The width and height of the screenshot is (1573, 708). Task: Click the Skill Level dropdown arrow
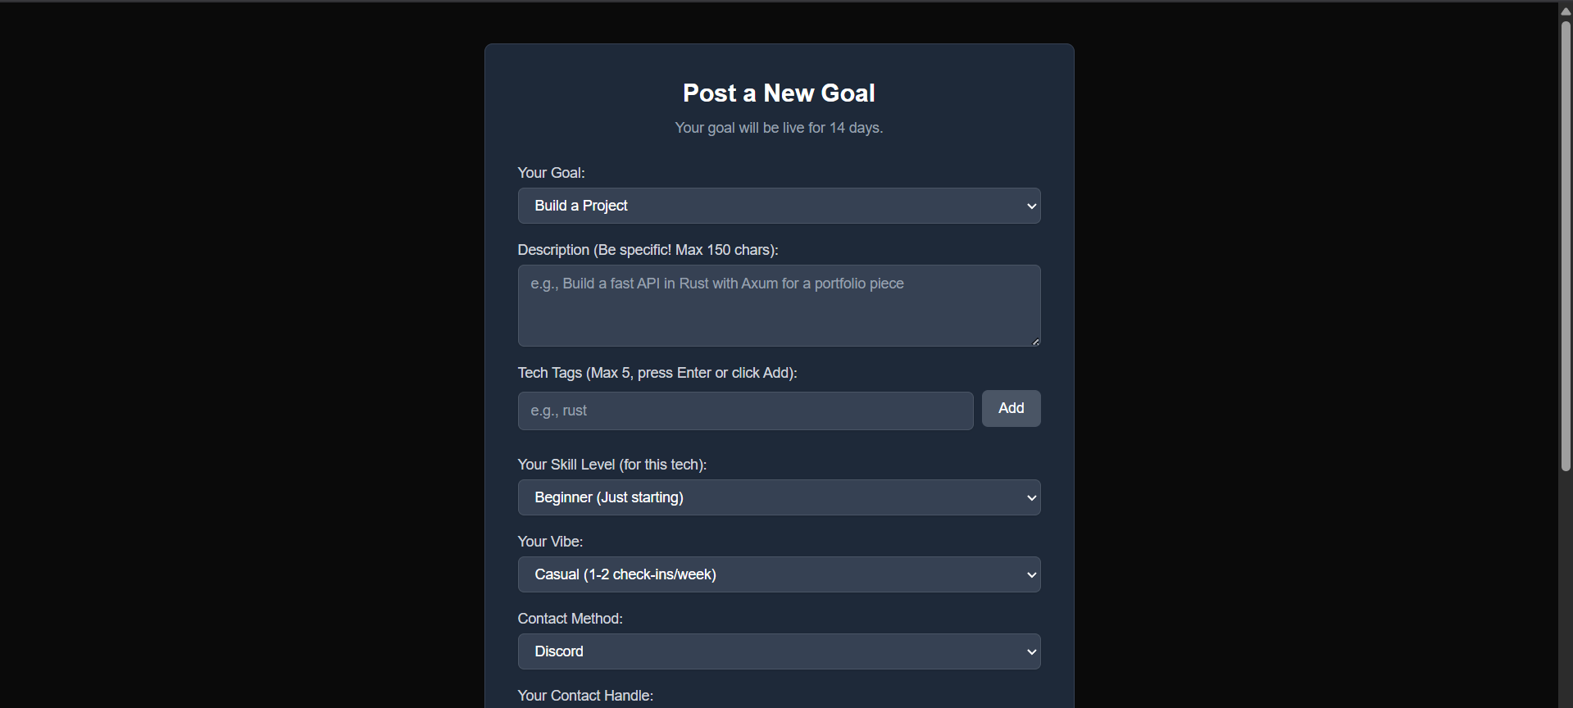point(1031,497)
